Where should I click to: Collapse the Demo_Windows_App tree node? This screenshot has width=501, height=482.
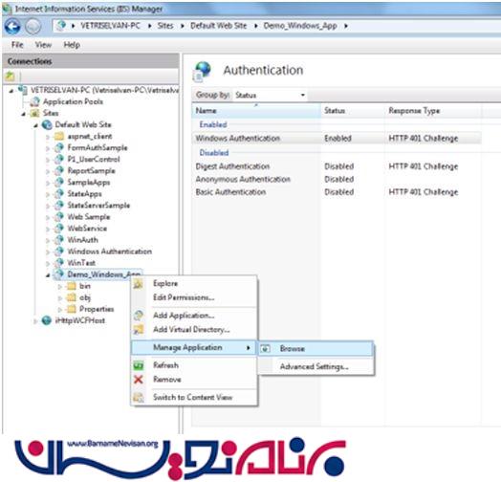(48, 274)
